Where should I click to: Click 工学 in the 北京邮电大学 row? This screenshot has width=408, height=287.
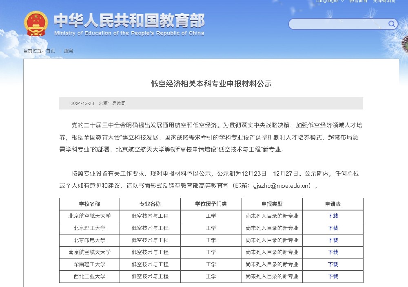point(211,240)
